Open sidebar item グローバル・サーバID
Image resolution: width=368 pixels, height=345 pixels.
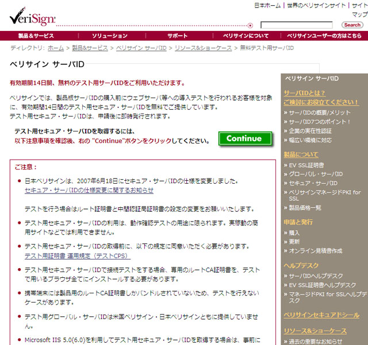pyautogui.click(x=316, y=174)
